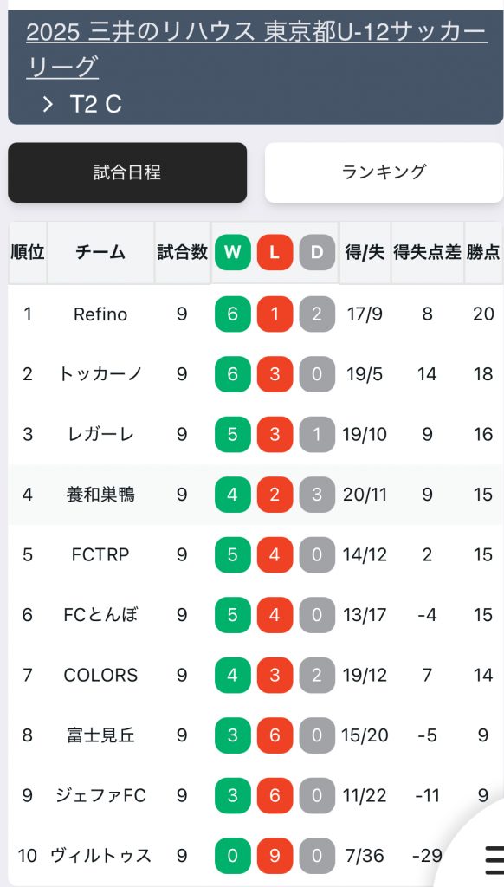Click the green W header badge
The image size is (504, 887).
[232, 252]
